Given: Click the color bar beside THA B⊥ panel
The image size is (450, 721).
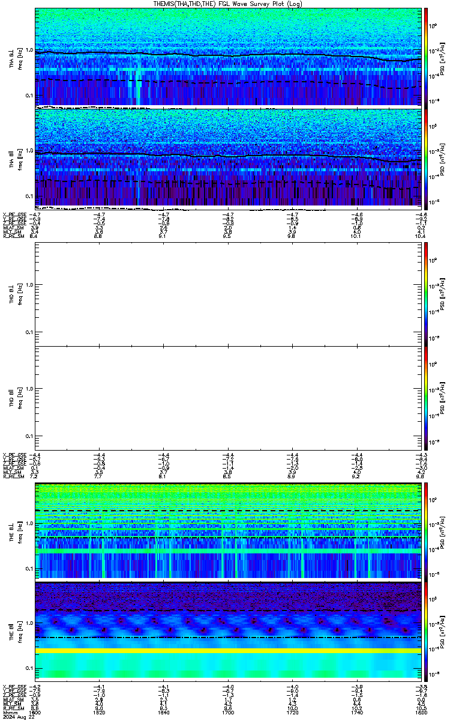Looking at the screenshot, I should tap(426, 56).
